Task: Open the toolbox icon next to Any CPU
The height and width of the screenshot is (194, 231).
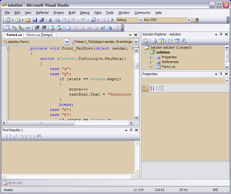Action: [x=196, y=20]
